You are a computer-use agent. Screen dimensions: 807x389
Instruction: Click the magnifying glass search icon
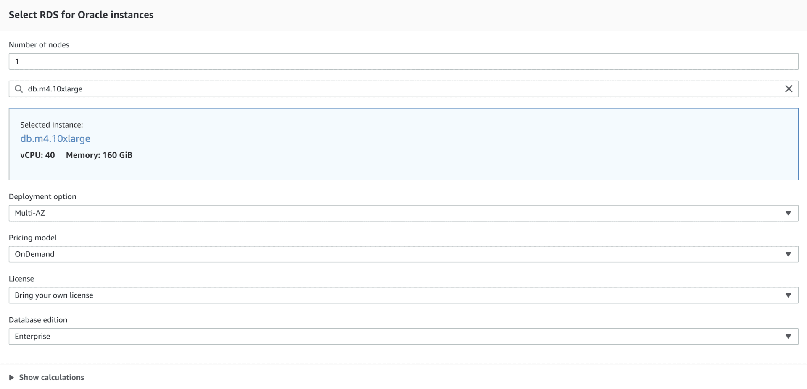(x=18, y=89)
